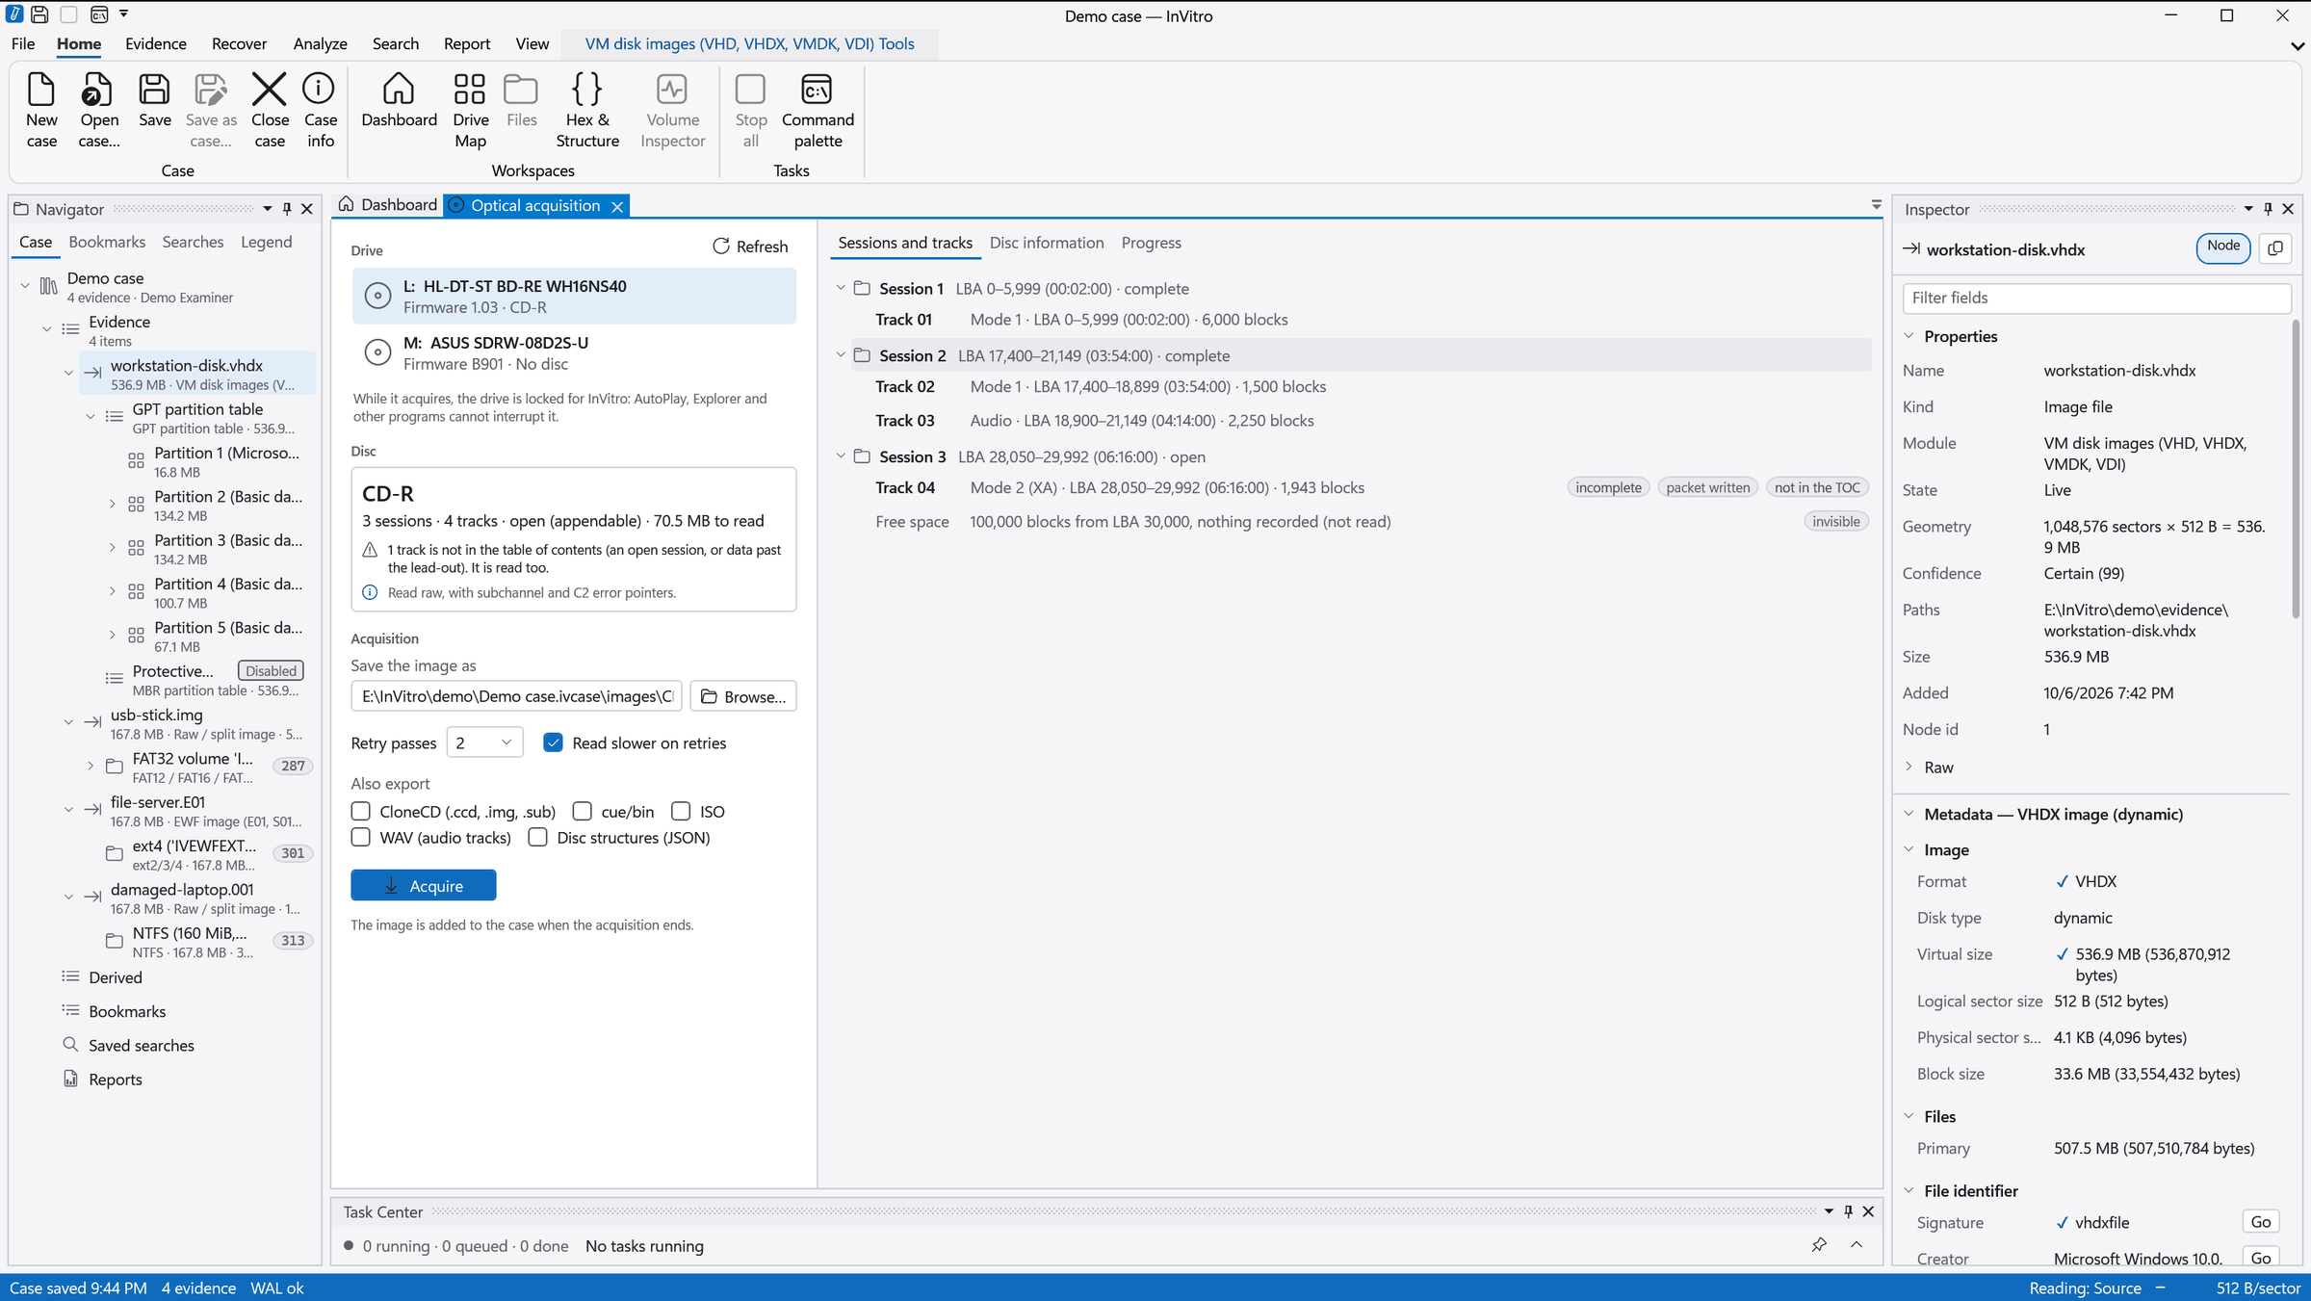2311x1301 pixels.
Task: Collapse the usb-stick.img tree node
Action: [68, 722]
